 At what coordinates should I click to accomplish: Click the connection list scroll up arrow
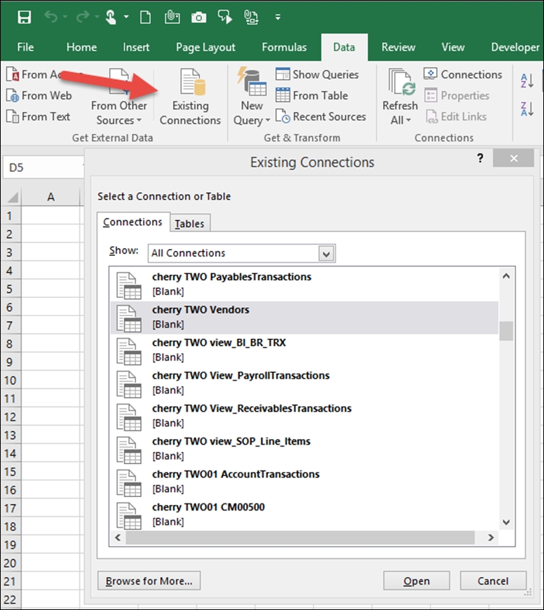506,276
